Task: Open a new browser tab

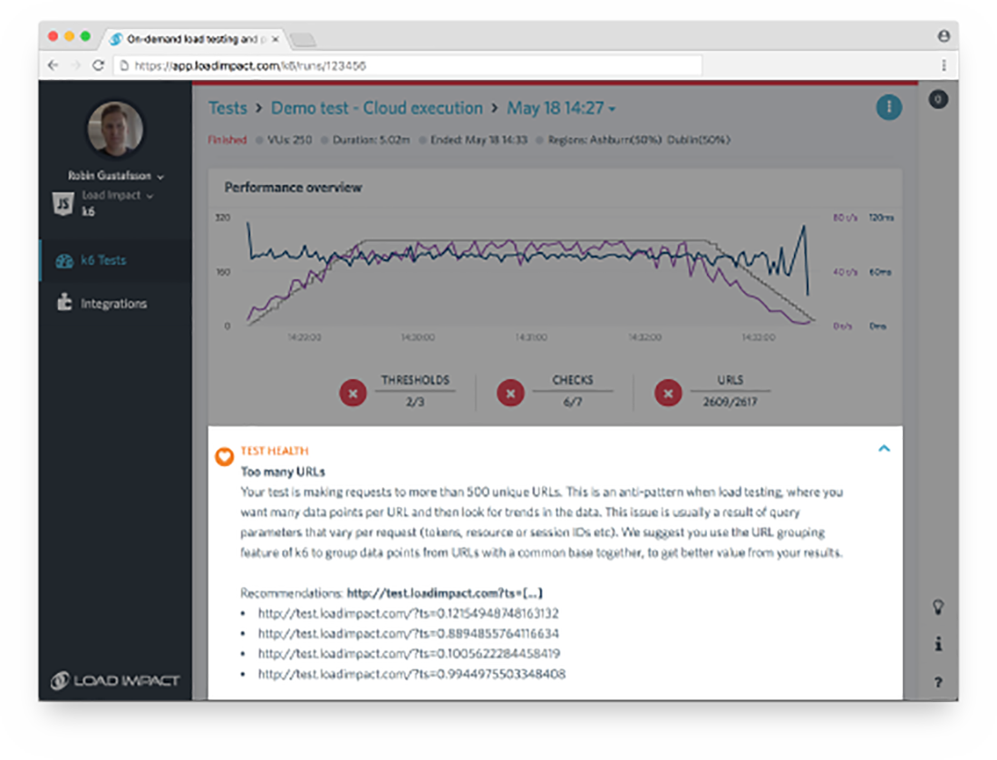Action: coord(304,40)
